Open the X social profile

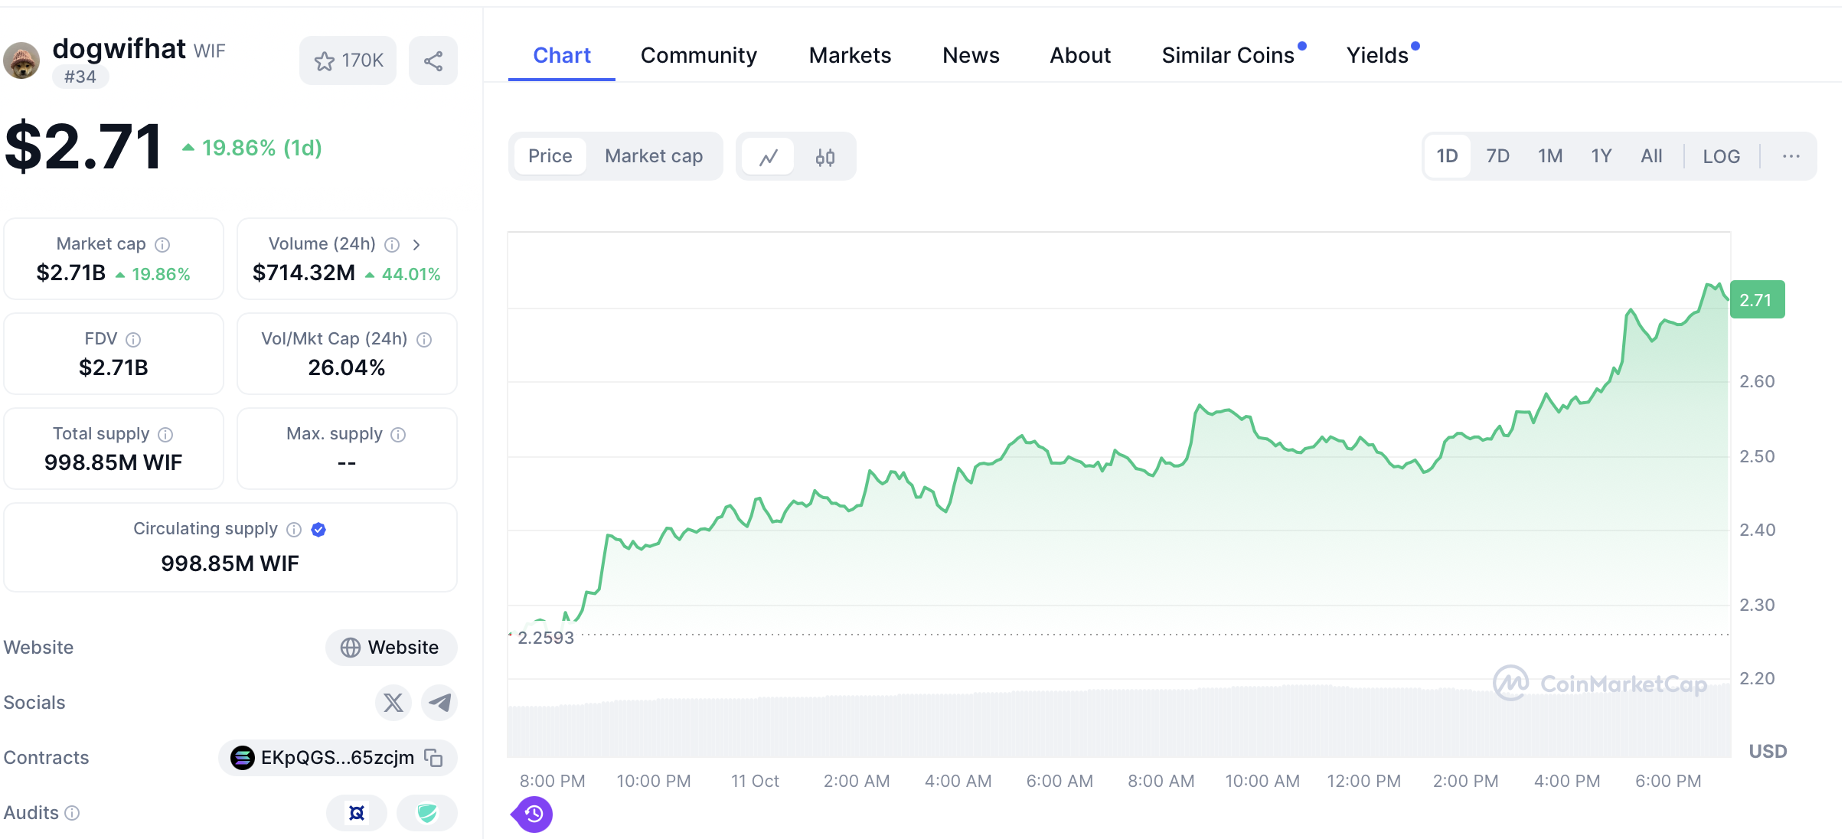[393, 703]
